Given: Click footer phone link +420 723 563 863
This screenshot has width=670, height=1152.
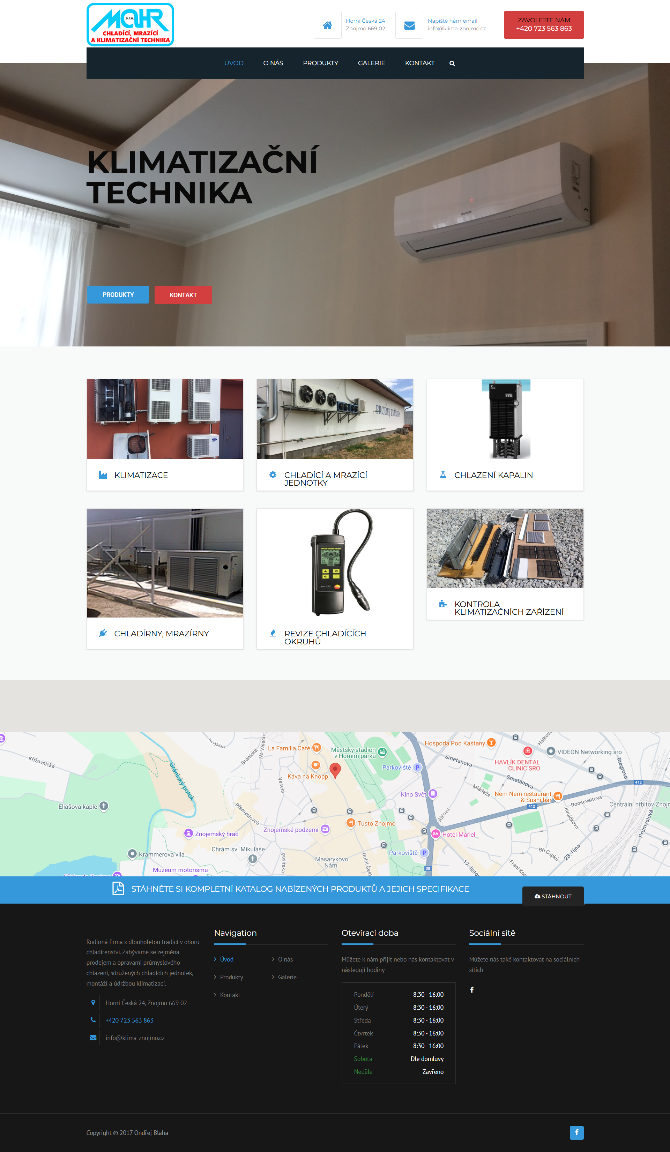Looking at the screenshot, I should click(x=129, y=1020).
